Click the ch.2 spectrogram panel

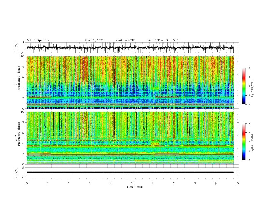pos(130,138)
